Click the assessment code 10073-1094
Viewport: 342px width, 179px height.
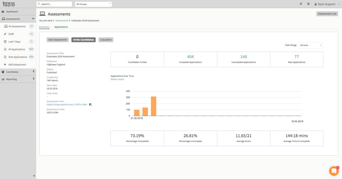pyautogui.click(x=52, y=112)
